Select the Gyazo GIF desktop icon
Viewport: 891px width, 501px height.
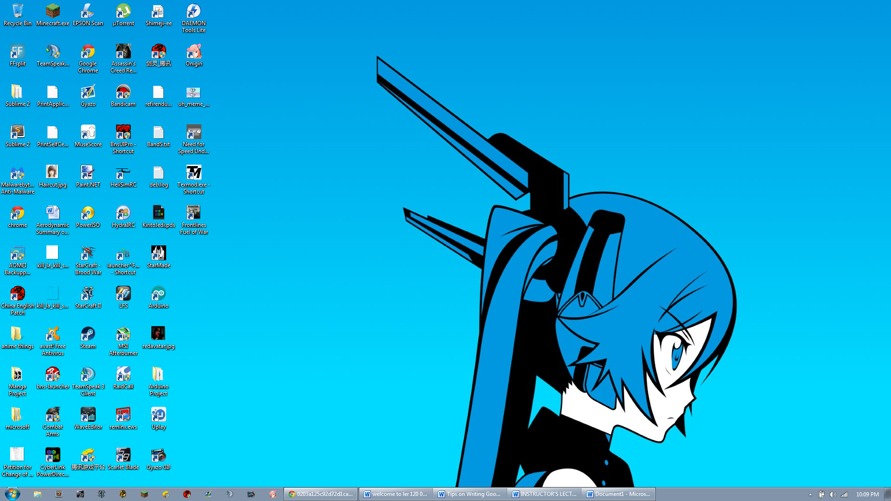click(158, 459)
